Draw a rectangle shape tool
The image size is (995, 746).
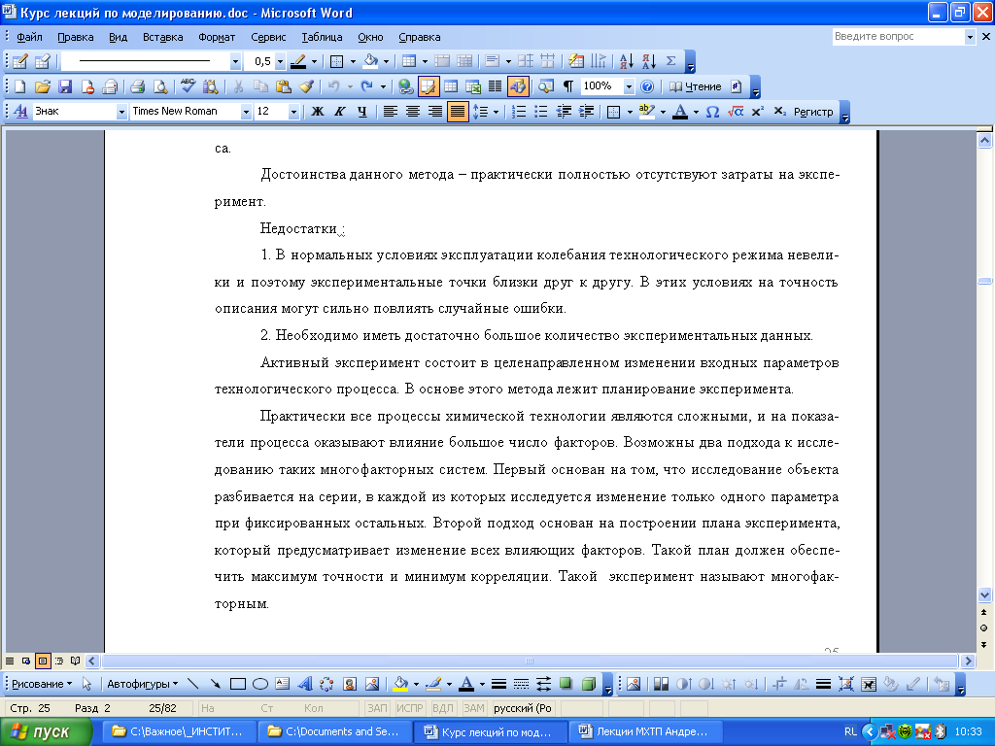(x=238, y=684)
